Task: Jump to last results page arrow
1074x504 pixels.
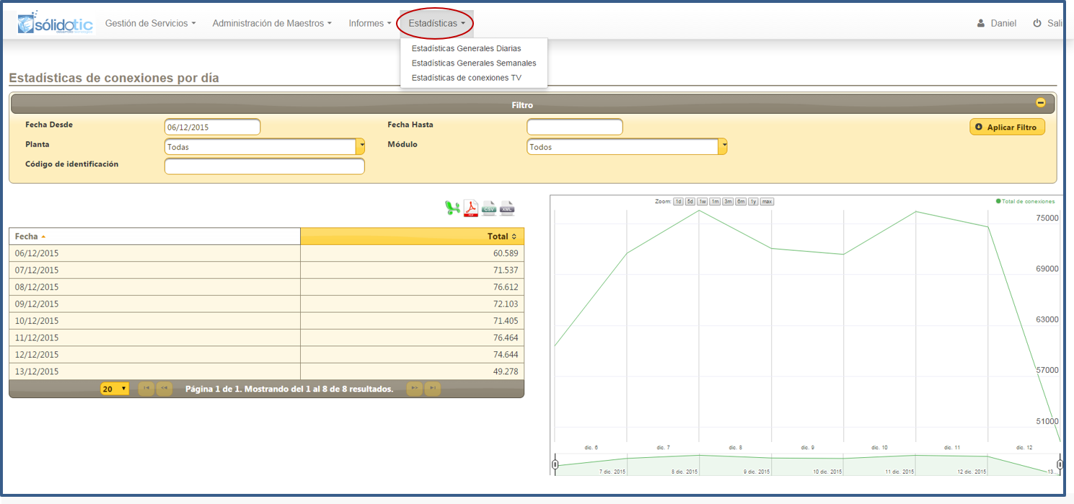Action: pyautogui.click(x=433, y=389)
